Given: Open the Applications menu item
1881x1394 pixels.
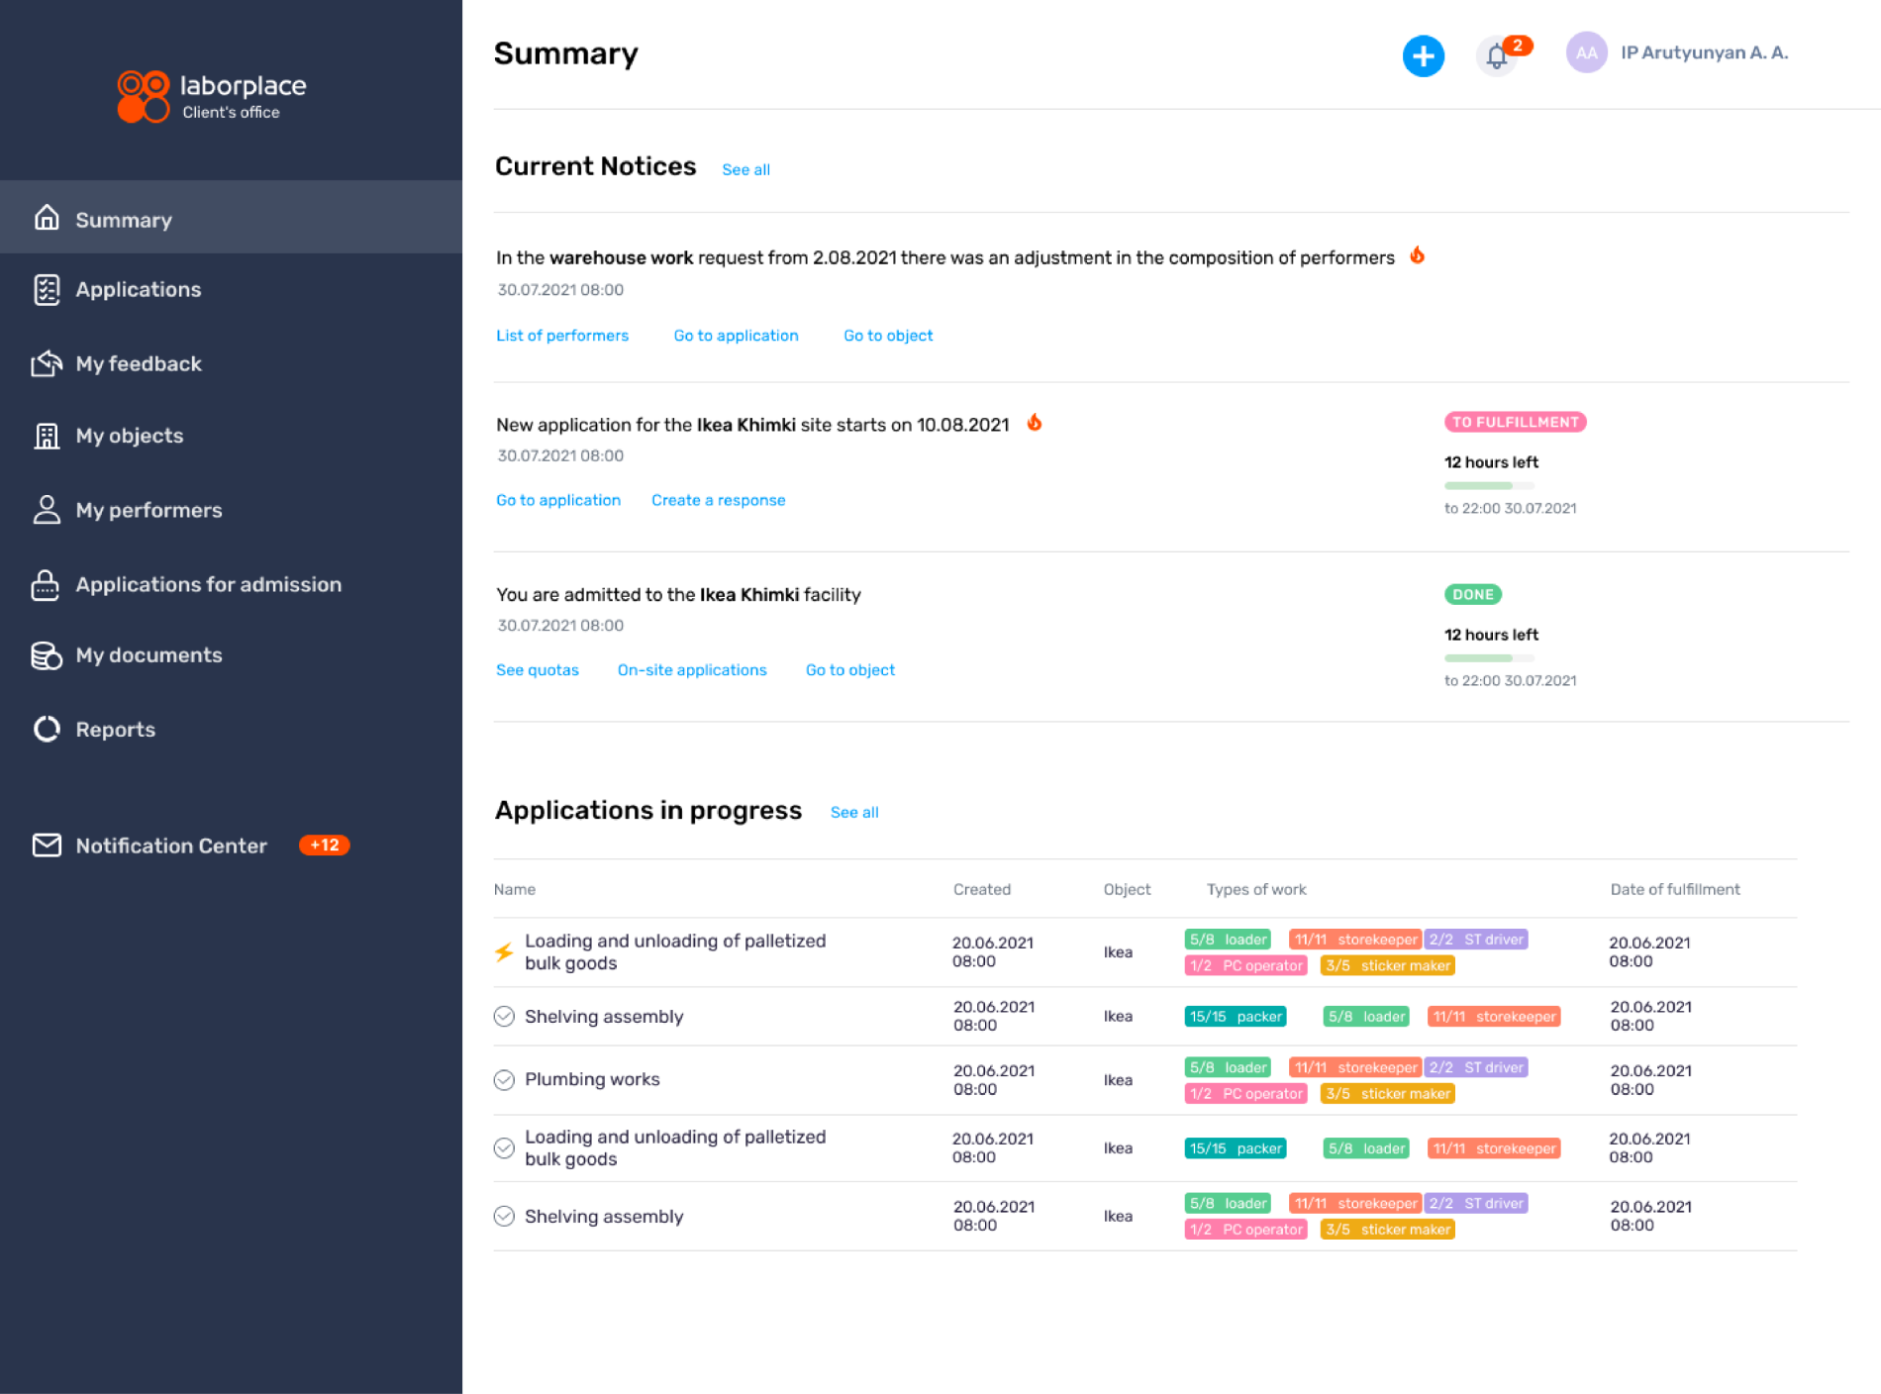Looking at the screenshot, I should click(x=138, y=290).
